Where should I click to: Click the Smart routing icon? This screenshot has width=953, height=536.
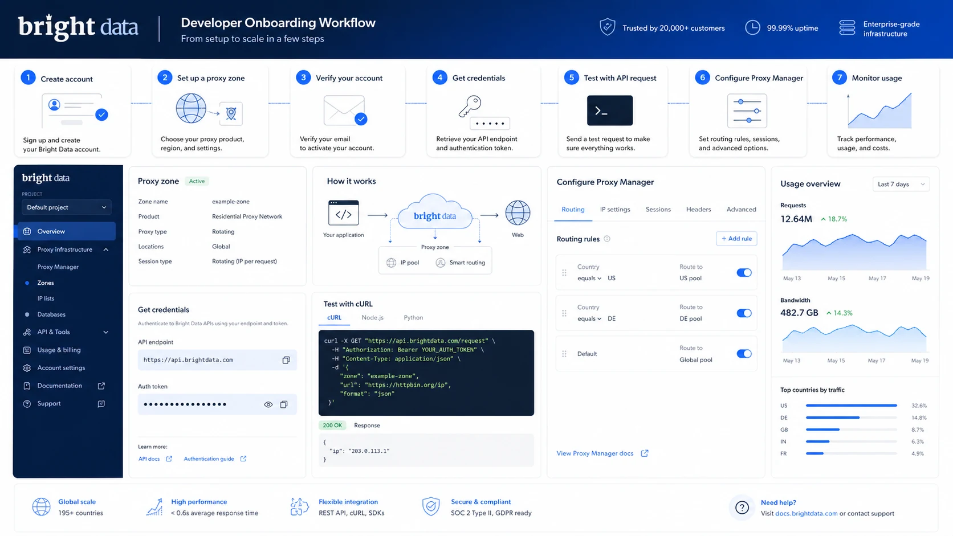[x=440, y=263]
